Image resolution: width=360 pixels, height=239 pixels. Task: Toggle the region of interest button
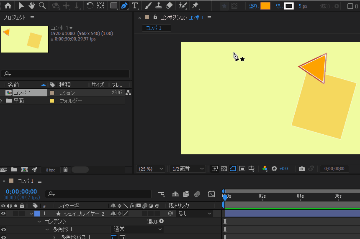click(242, 169)
